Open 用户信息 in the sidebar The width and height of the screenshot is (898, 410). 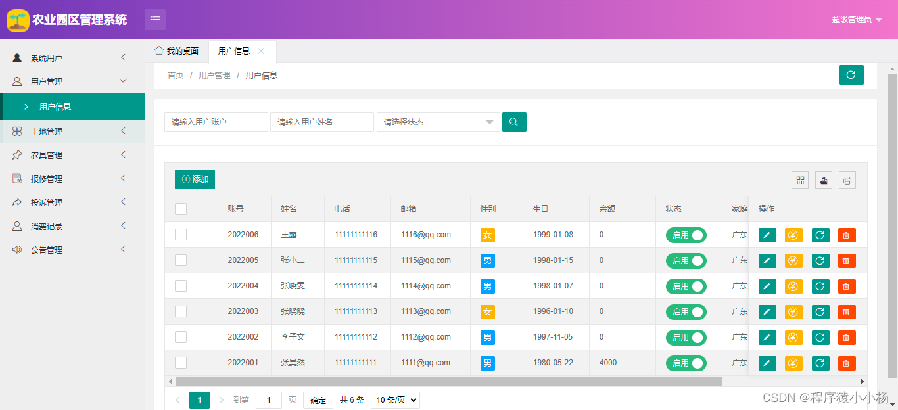(72, 106)
